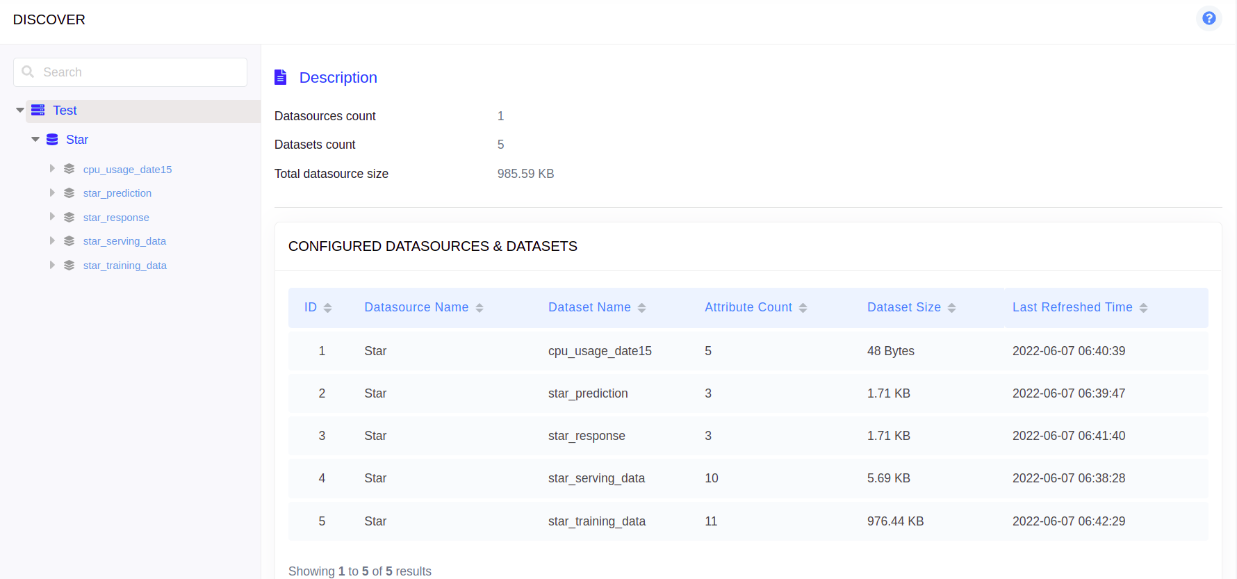Select the star_response row in table

pos(587,436)
